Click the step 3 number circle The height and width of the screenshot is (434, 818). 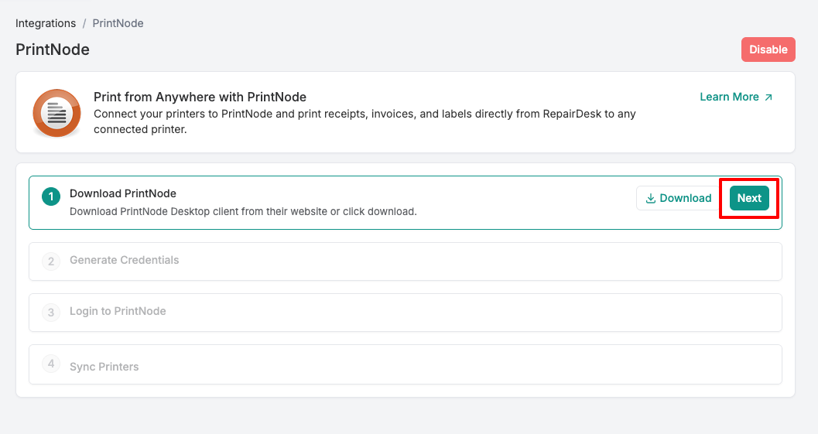[x=51, y=313]
